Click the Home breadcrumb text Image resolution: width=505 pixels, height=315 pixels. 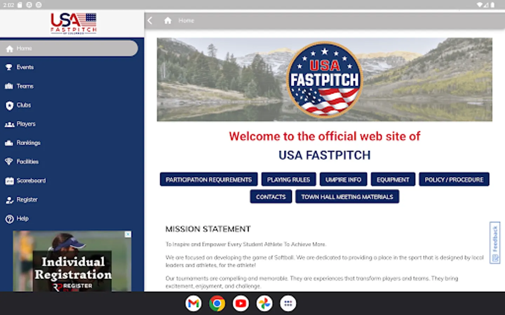[x=186, y=21]
